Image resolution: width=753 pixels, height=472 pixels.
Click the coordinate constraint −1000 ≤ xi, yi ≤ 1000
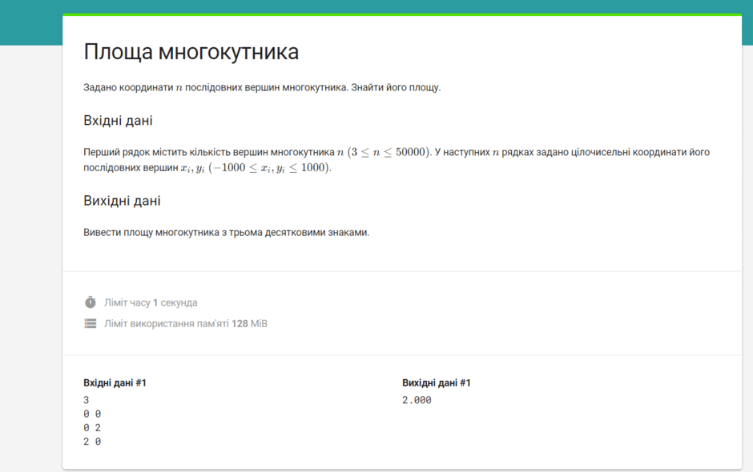[269, 167]
